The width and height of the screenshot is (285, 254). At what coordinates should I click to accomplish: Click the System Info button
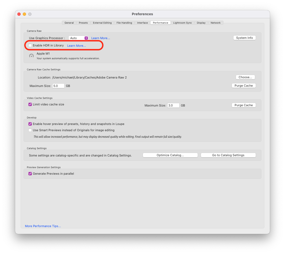click(x=244, y=38)
